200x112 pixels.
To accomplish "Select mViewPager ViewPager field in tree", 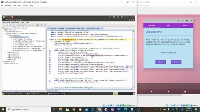I will (x=24, y=43).
